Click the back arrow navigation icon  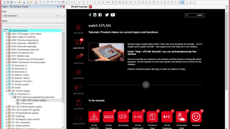(x=131, y=2)
